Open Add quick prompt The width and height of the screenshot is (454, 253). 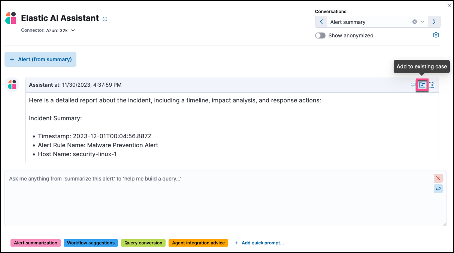259,243
